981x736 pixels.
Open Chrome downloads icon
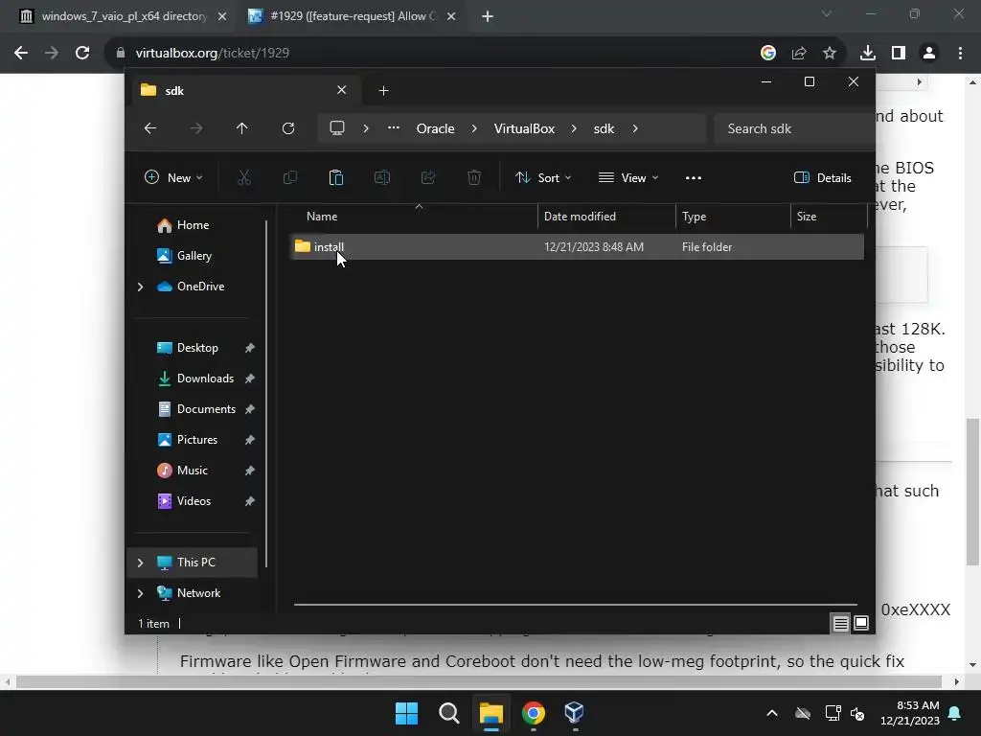868,54
